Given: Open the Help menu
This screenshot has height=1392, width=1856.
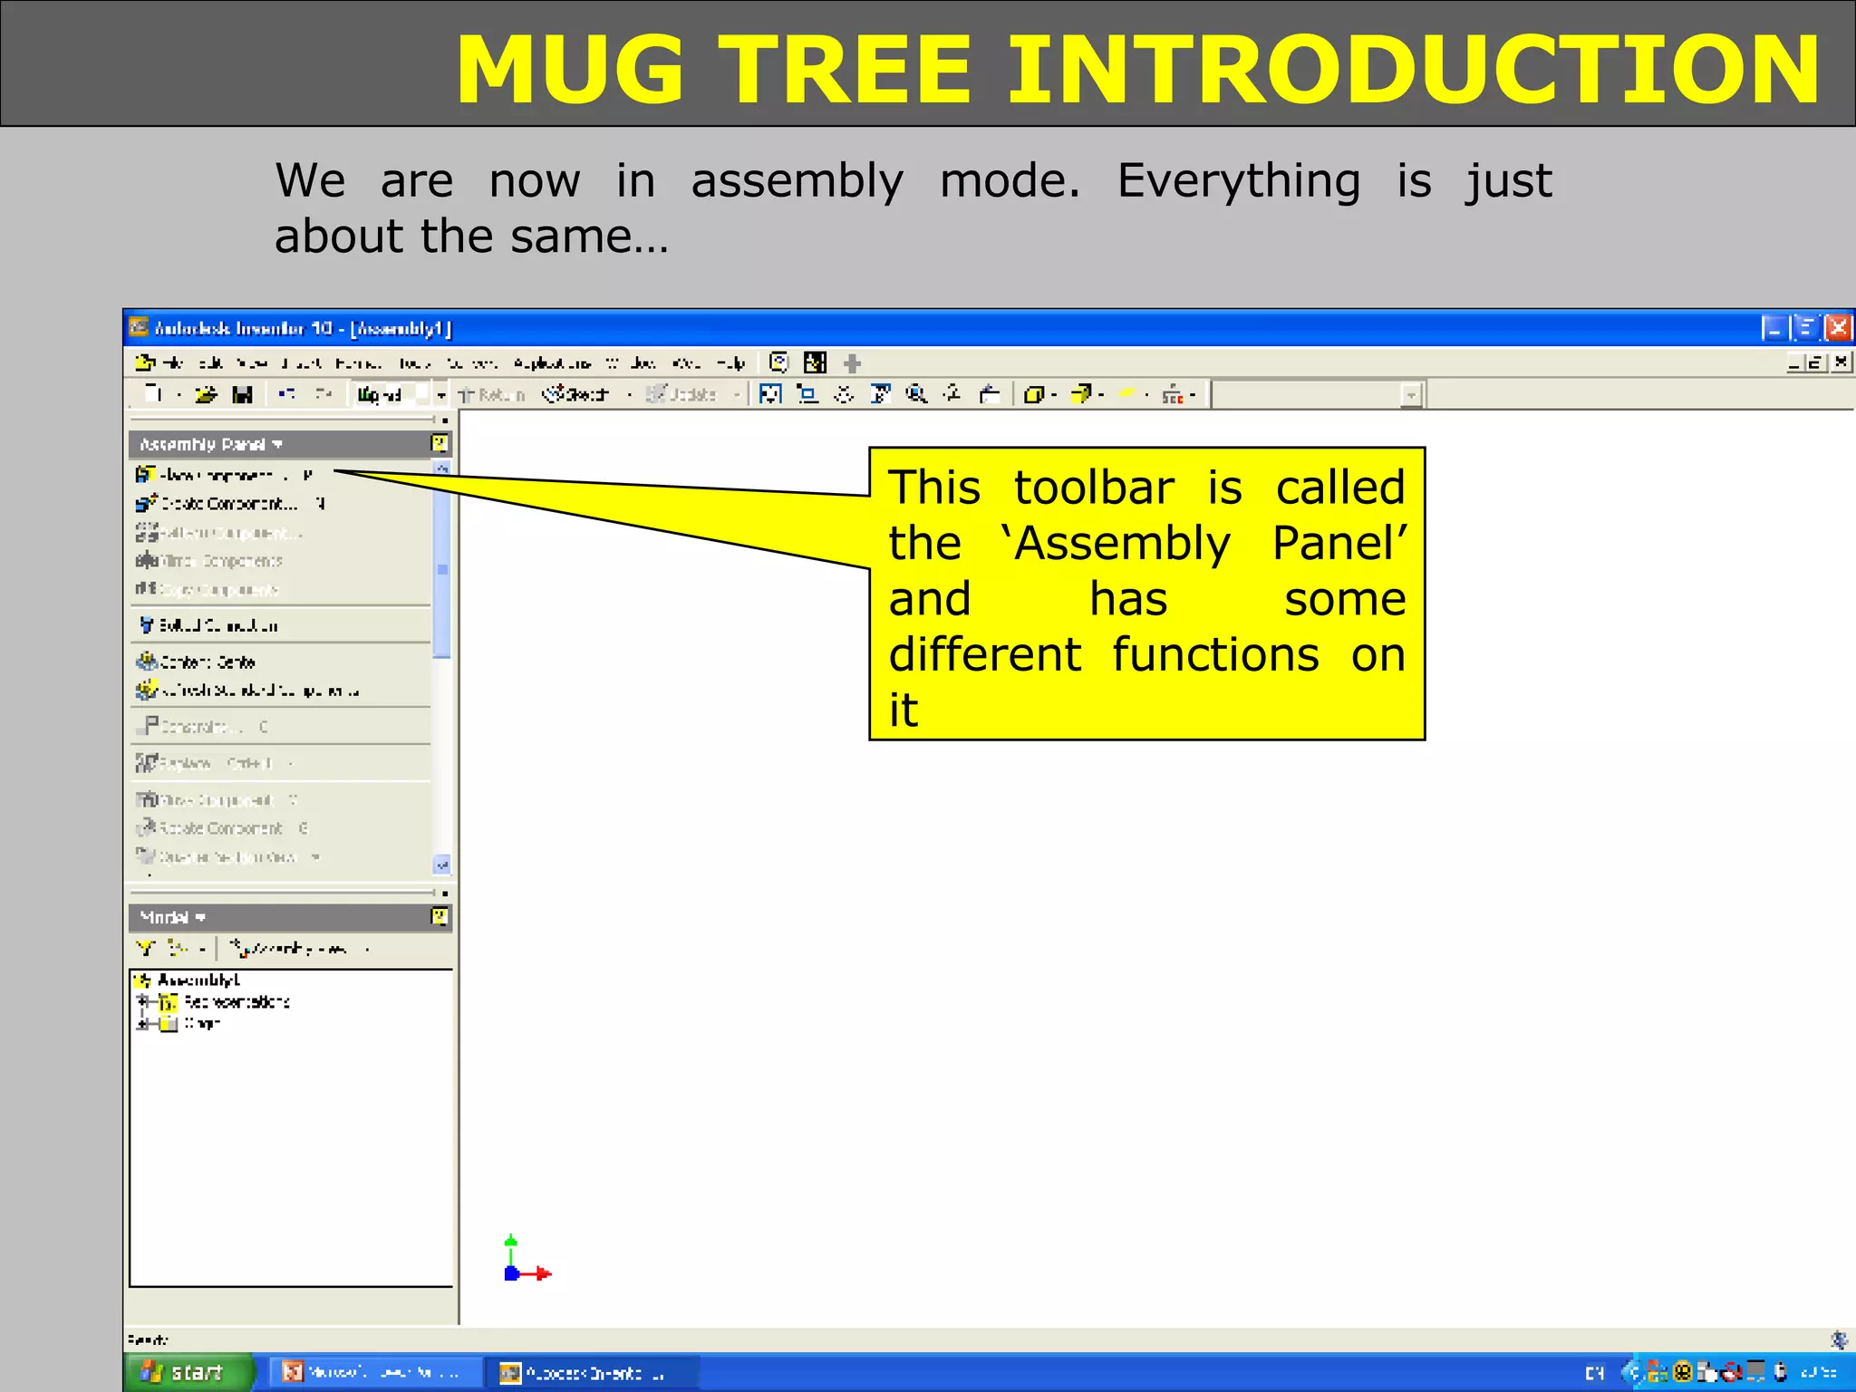Looking at the screenshot, I should 730,363.
